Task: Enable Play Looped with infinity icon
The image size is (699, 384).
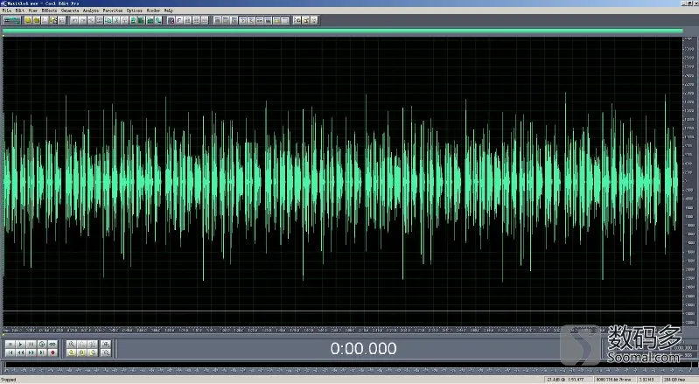Action: [x=52, y=345]
